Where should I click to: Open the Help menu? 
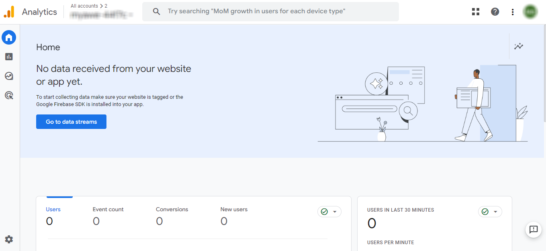tap(495, 12)
